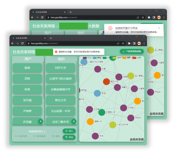176x154 pixels.
Task: Open profile avatar in rear browser window
Action: (x=159, y=17)
